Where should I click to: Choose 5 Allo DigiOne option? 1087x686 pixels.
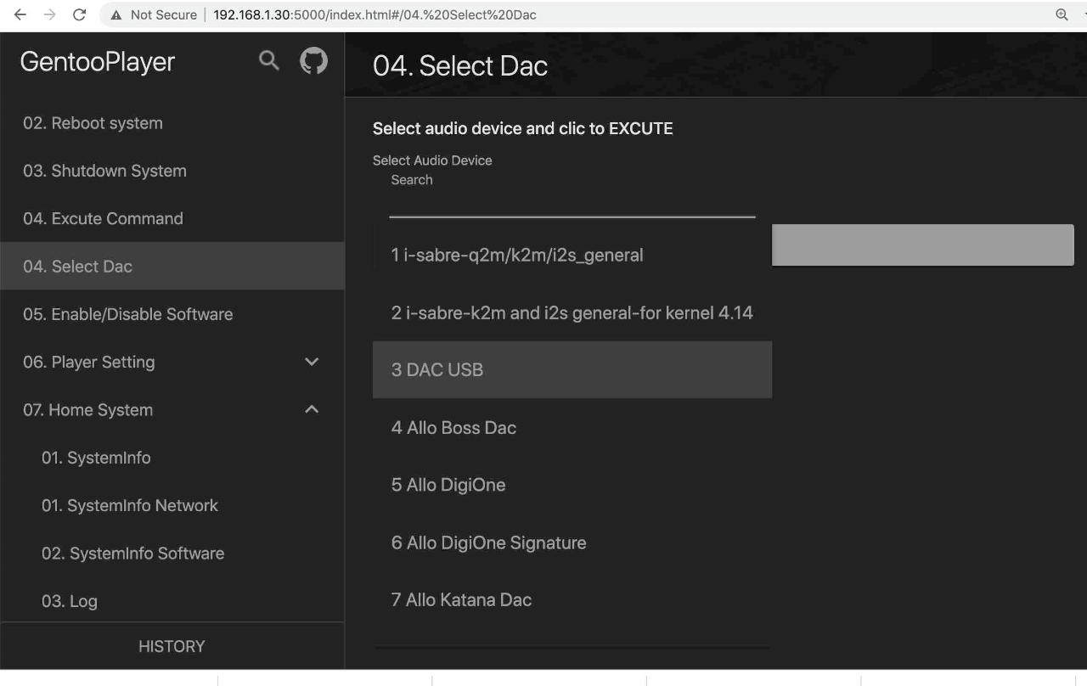[572, 485]
